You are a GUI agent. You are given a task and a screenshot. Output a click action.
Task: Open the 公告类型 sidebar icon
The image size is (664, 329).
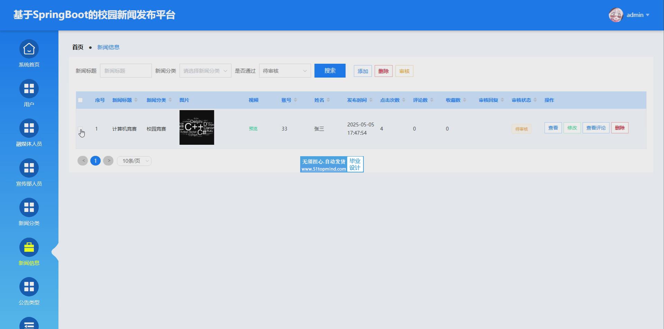point(29,287)
